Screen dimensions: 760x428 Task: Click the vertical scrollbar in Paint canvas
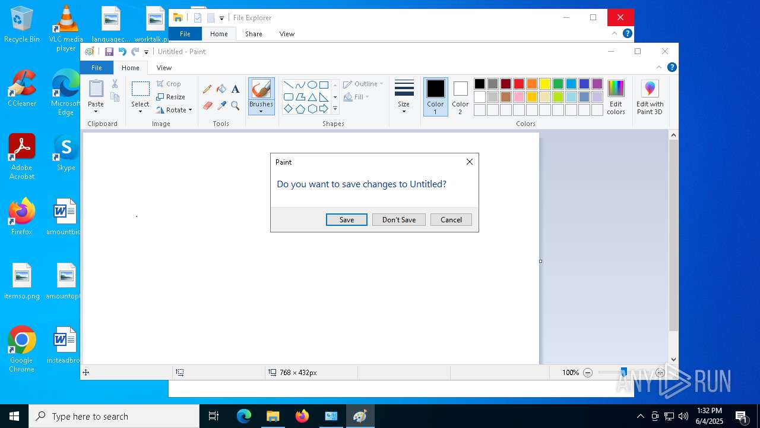tap(673, 236)
